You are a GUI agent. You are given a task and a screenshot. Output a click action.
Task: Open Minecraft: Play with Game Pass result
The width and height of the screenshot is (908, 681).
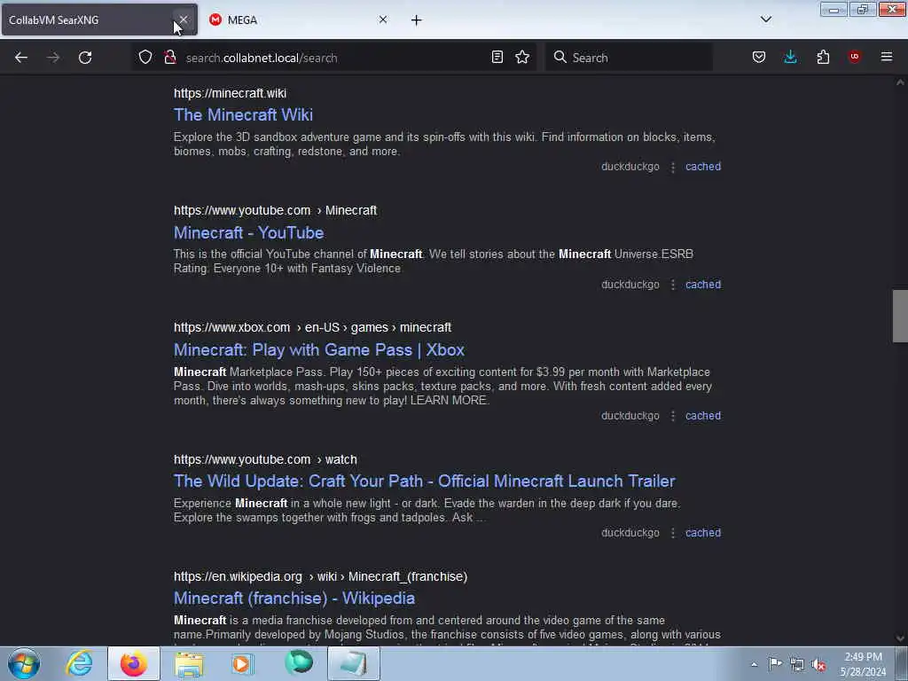(319, 349)
